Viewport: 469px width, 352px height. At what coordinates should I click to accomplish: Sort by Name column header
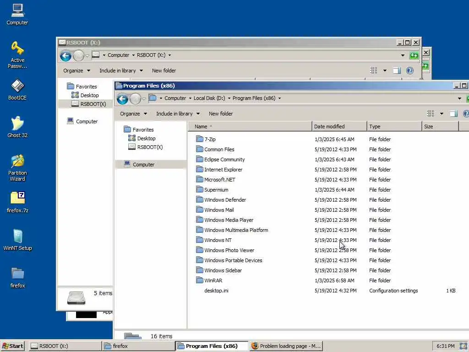click(250, 126)
